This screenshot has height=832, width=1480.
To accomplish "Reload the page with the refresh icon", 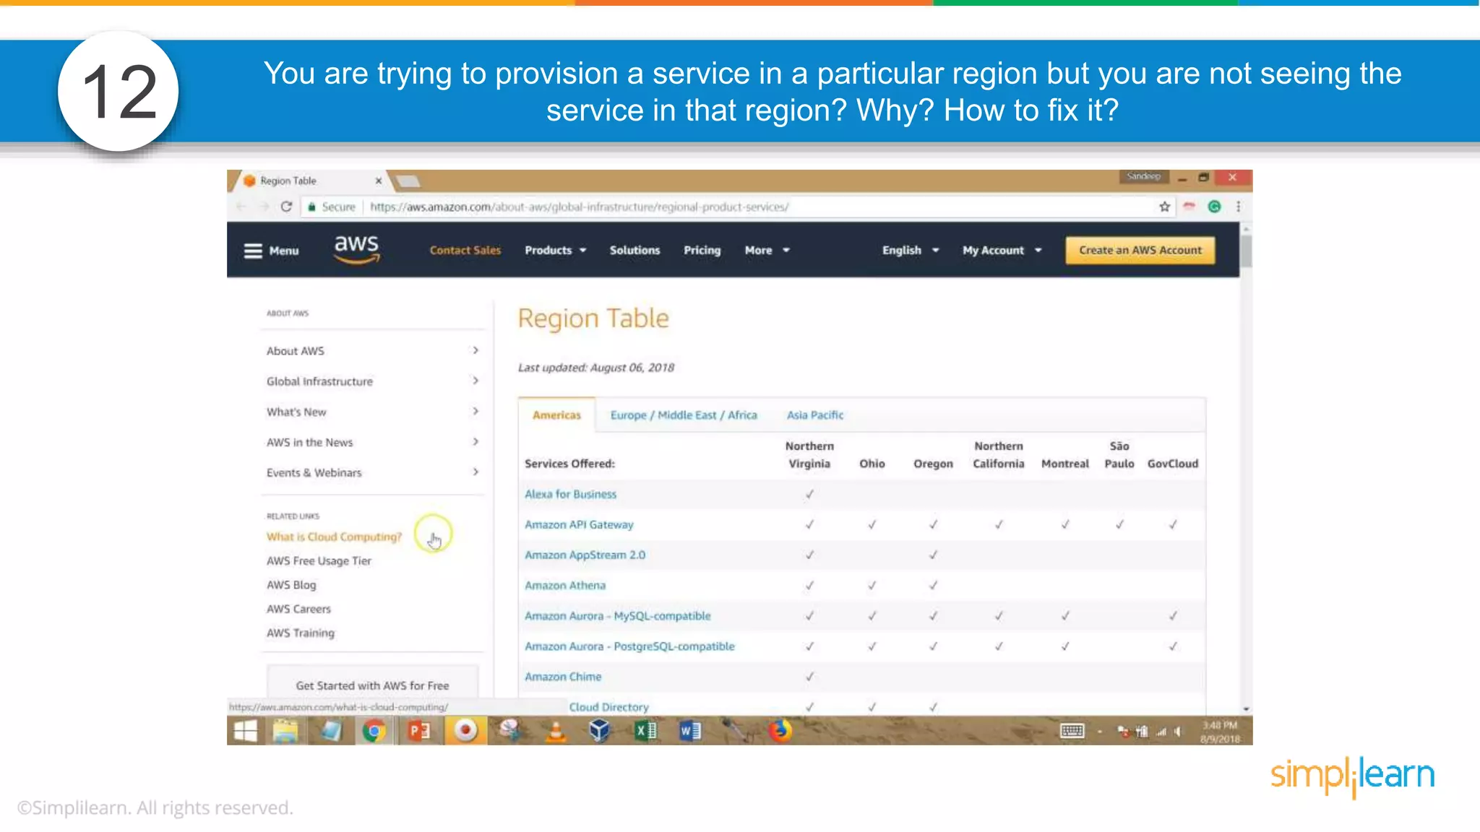I will click(286, 207).
